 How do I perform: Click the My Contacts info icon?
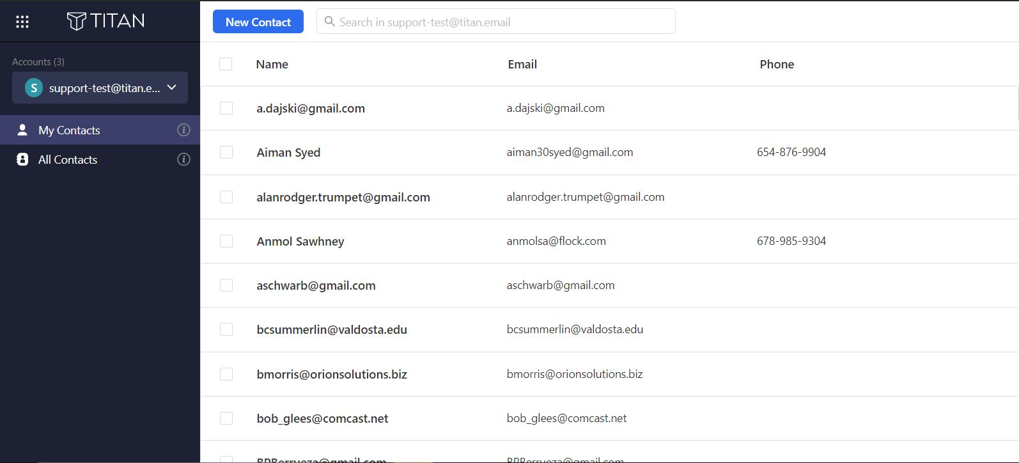(x=183, y=130)
